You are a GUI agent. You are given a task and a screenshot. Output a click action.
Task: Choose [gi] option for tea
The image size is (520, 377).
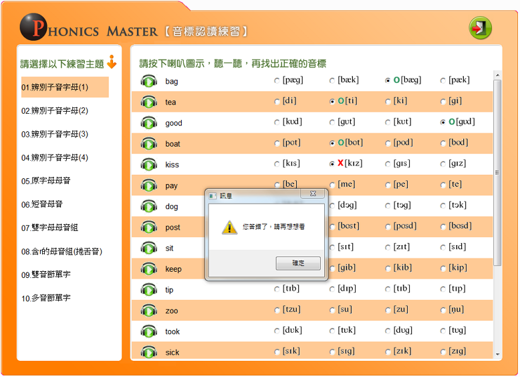pos(442,101)
